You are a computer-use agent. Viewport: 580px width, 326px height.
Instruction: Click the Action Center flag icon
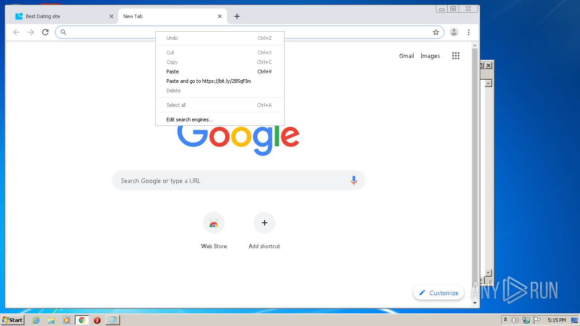point(537,320)
